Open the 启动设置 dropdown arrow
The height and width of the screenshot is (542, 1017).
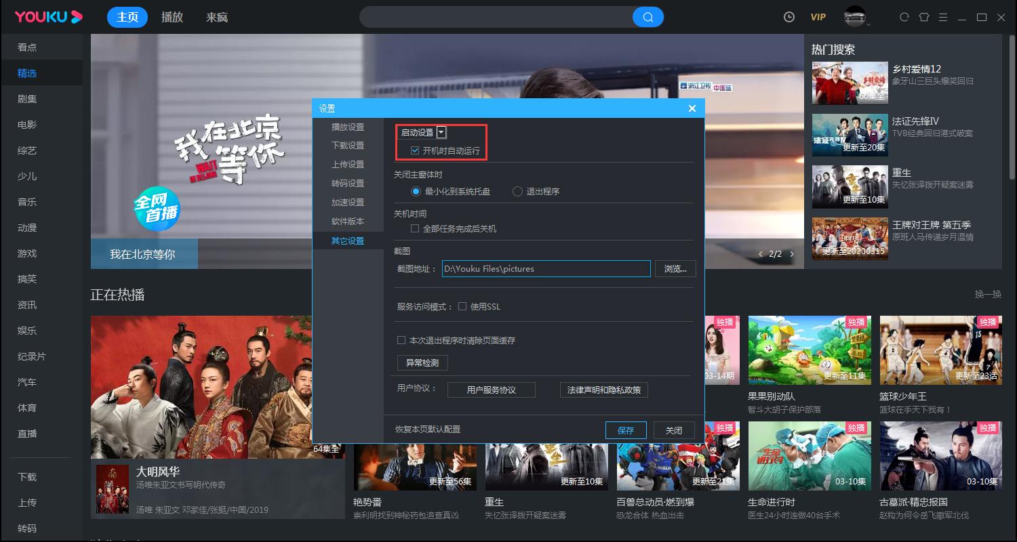tap(441, 132)
